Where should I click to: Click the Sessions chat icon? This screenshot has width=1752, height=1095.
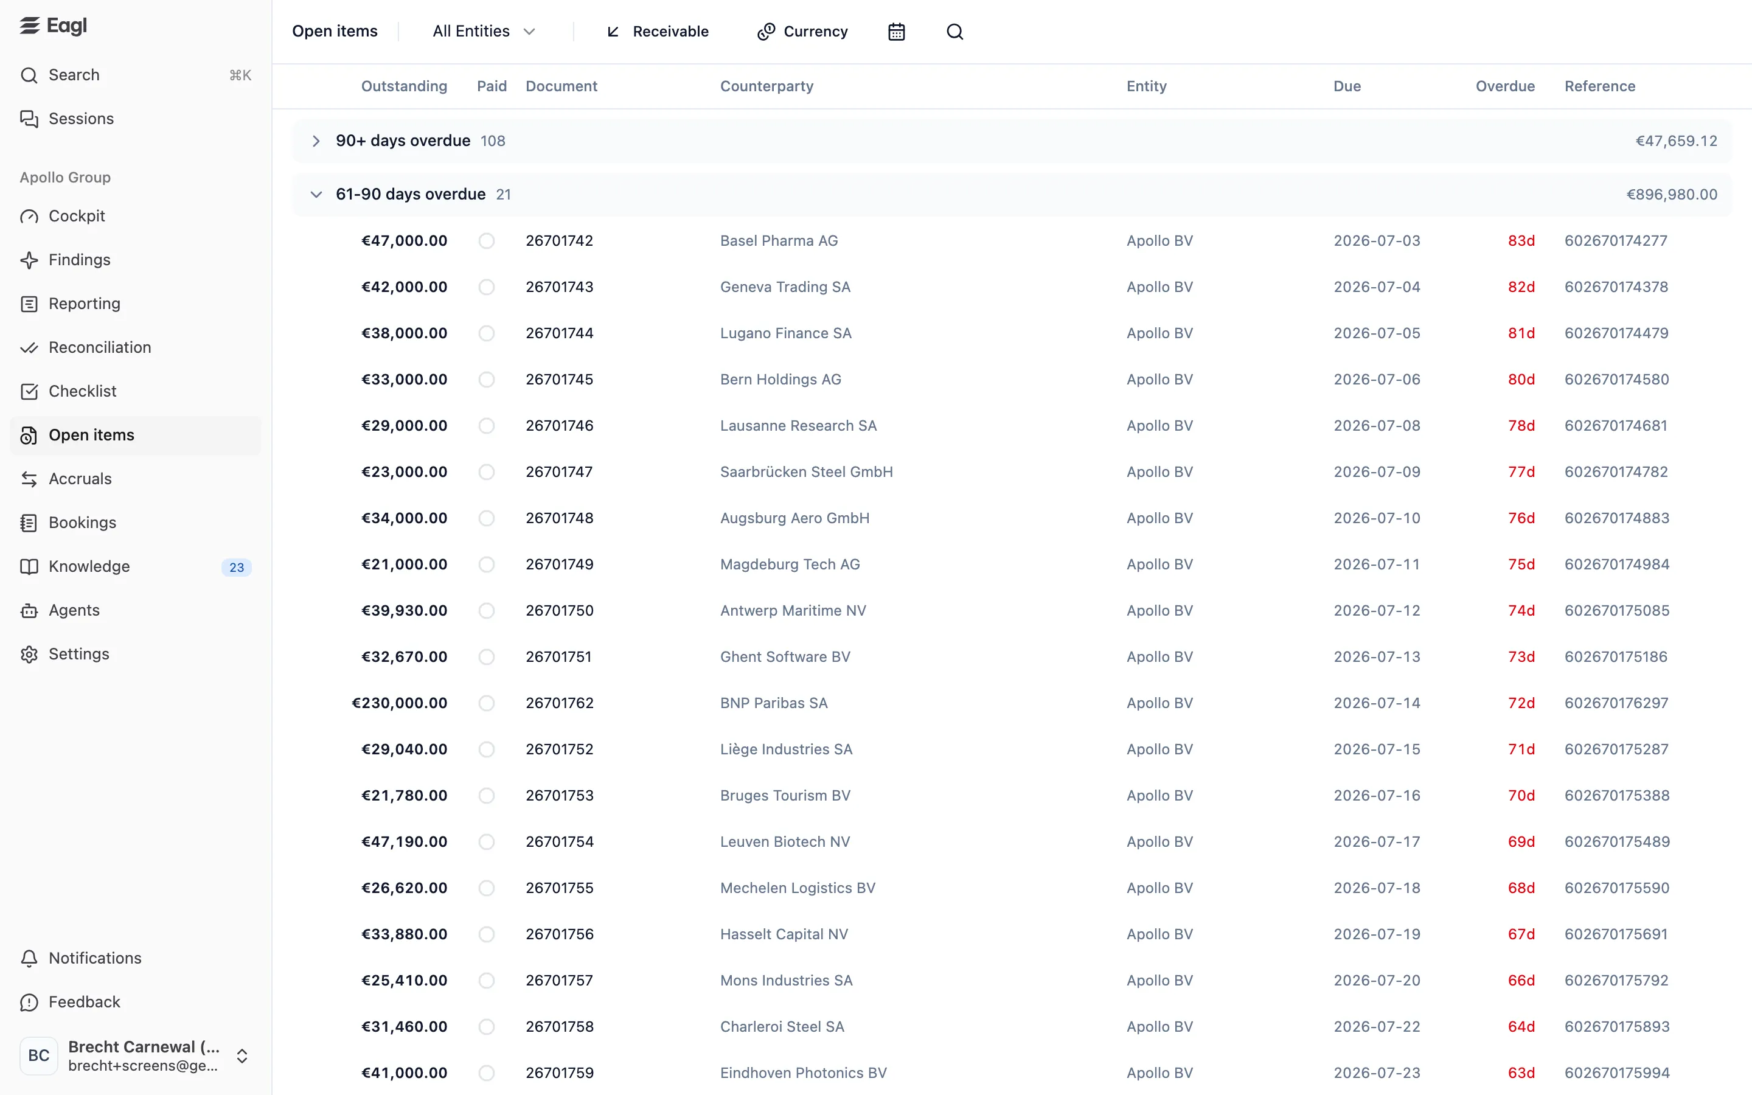tap(29, 119)
